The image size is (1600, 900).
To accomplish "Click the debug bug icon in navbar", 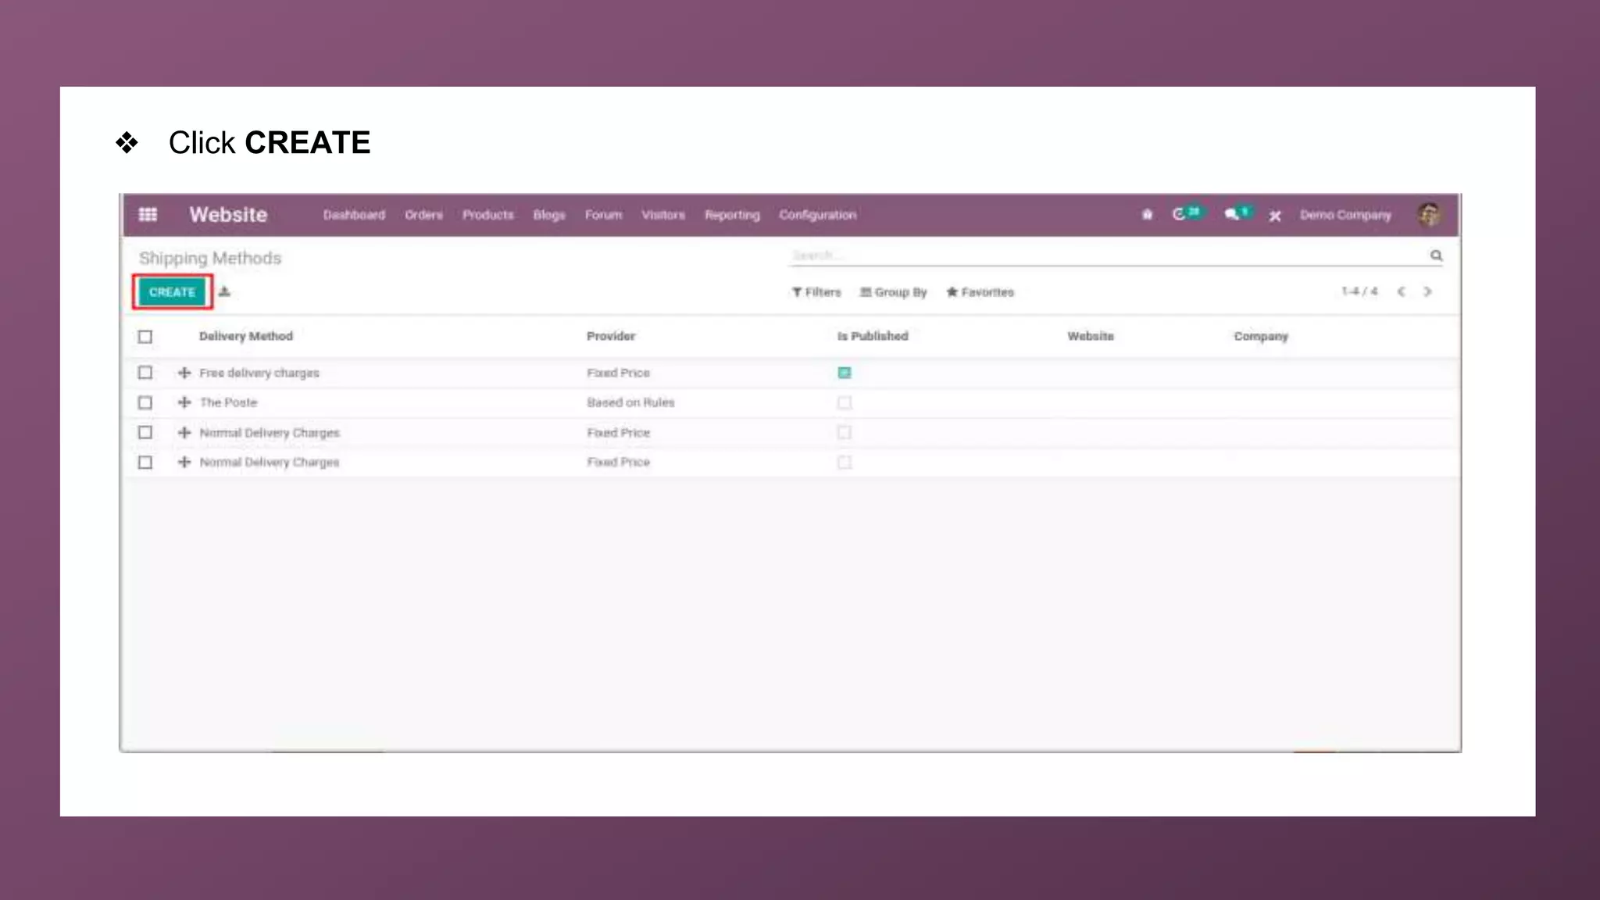I will (x=1147, y=214).
